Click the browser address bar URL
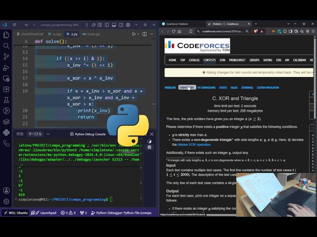Screen dimensions: 317x237 click(x=222, y=31)
